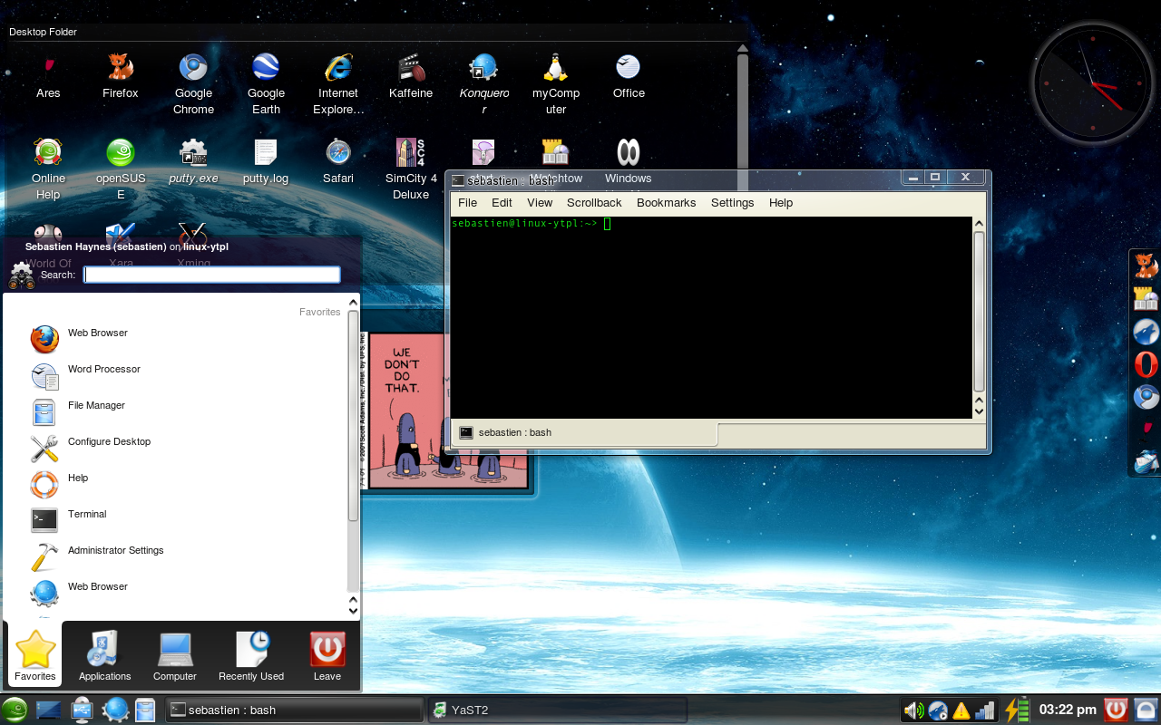Click the red power button in taskbar
This screenshot has height=725, width=1161.
[1117, 709]
